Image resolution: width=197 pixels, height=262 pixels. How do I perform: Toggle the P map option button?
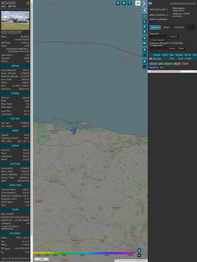[x=144, y=50]
